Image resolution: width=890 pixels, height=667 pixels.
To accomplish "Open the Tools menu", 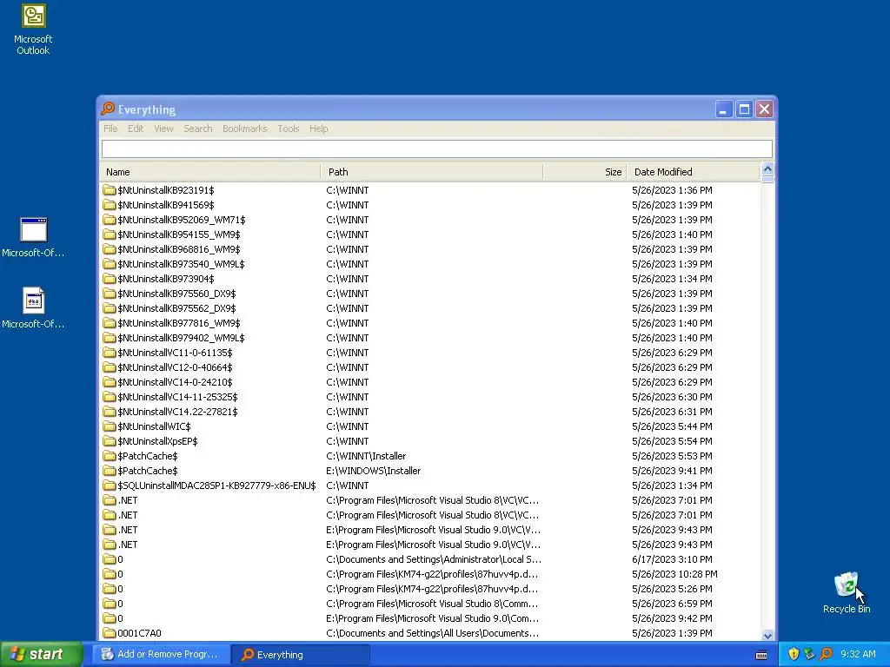I will (289, 129).
